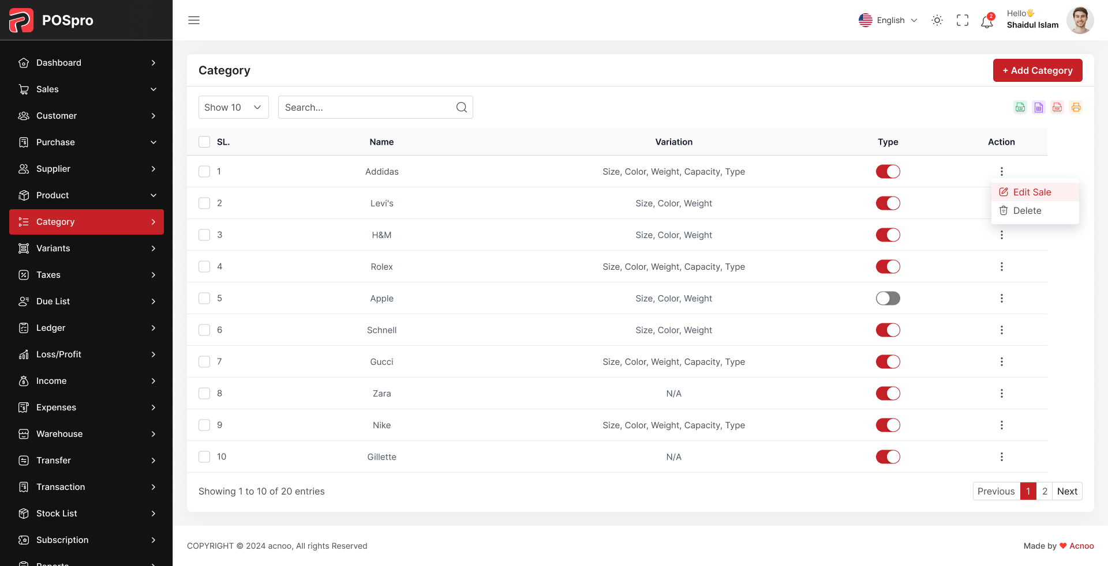Enter fullscreen mode
This screenshot has height=566, width=1108.
tap(962, 20)
